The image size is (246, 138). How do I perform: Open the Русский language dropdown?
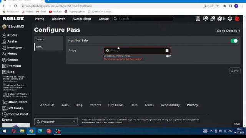56,122
